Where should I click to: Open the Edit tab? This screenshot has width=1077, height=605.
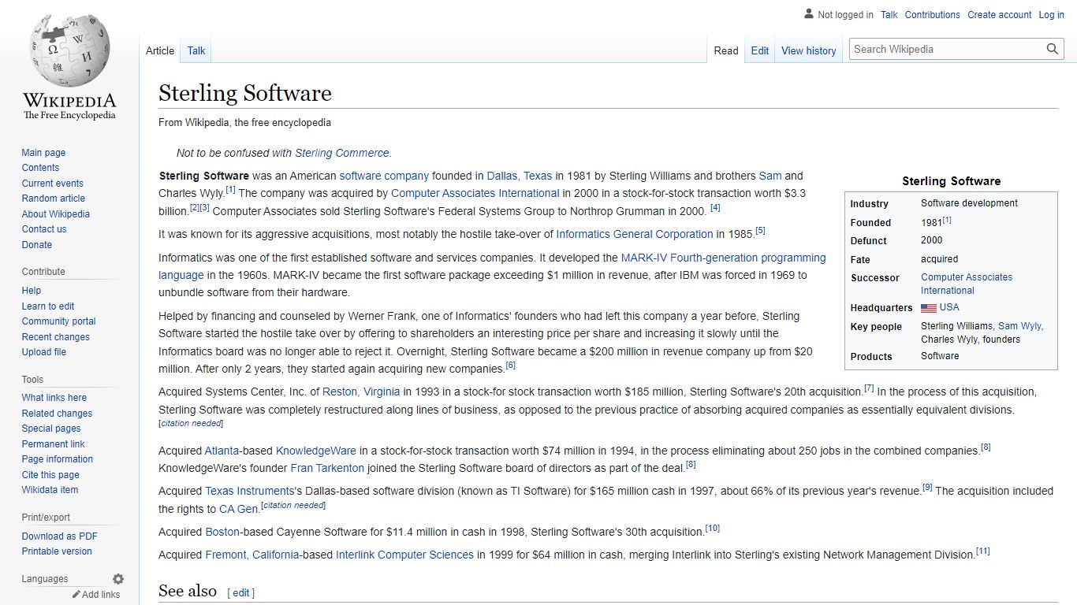pyautogui.click(x=760, y=50)
